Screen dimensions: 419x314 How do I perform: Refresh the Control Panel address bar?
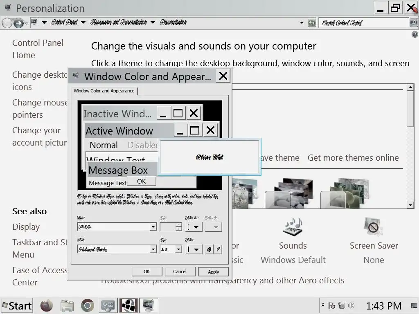(312, 23)
